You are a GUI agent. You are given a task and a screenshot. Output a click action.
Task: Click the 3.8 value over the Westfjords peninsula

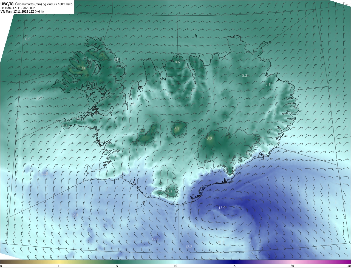coord(84,68)
